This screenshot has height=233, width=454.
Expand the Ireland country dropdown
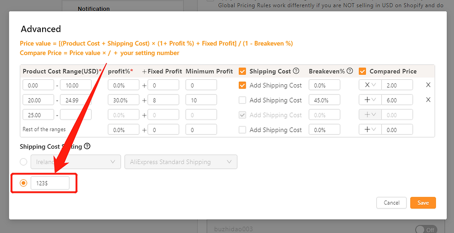click(76, 162)
